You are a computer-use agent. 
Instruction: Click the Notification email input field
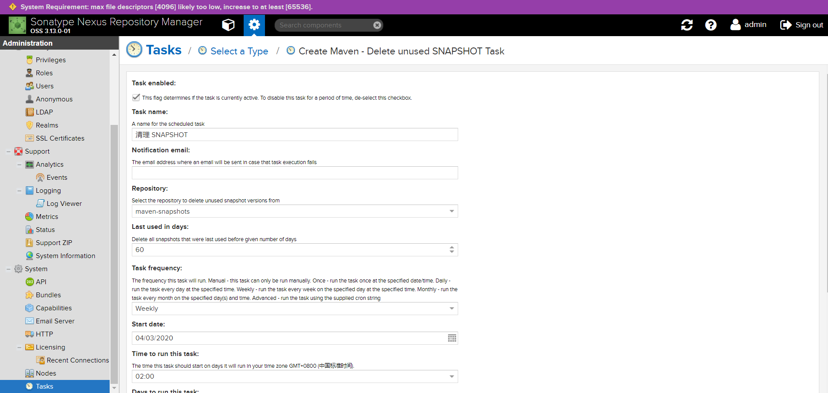(x=295, y=173)
